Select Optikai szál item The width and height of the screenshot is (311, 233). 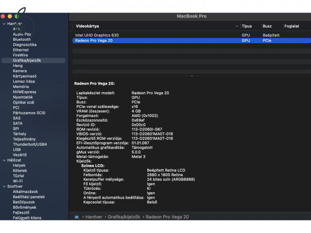(23, 102)
